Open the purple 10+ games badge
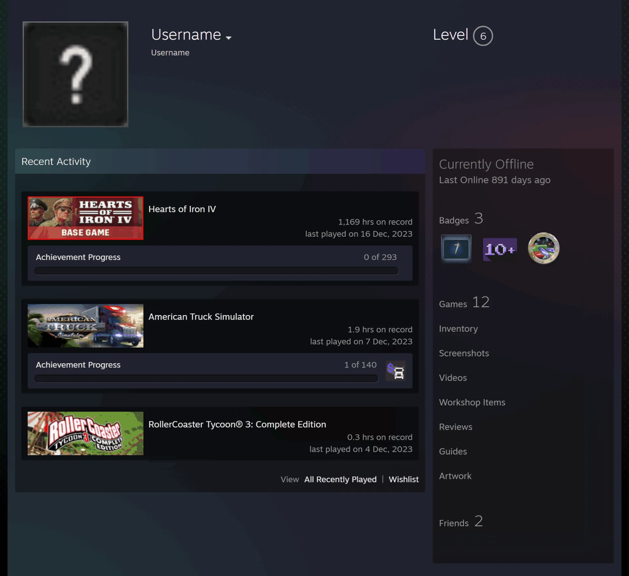 pos(500,249)
